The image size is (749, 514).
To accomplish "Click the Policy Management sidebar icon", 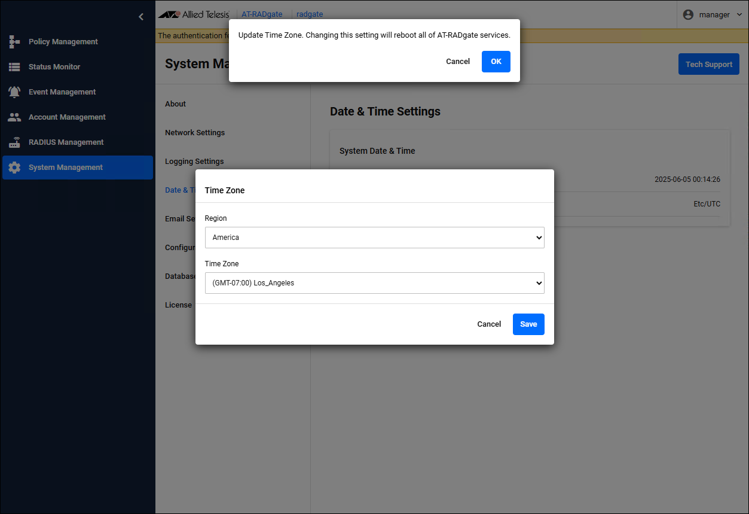I will pos(14,42).
